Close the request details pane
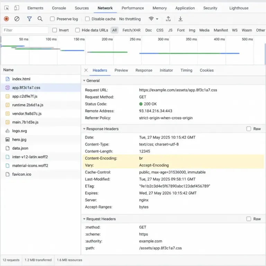 [x=86, y=70]
